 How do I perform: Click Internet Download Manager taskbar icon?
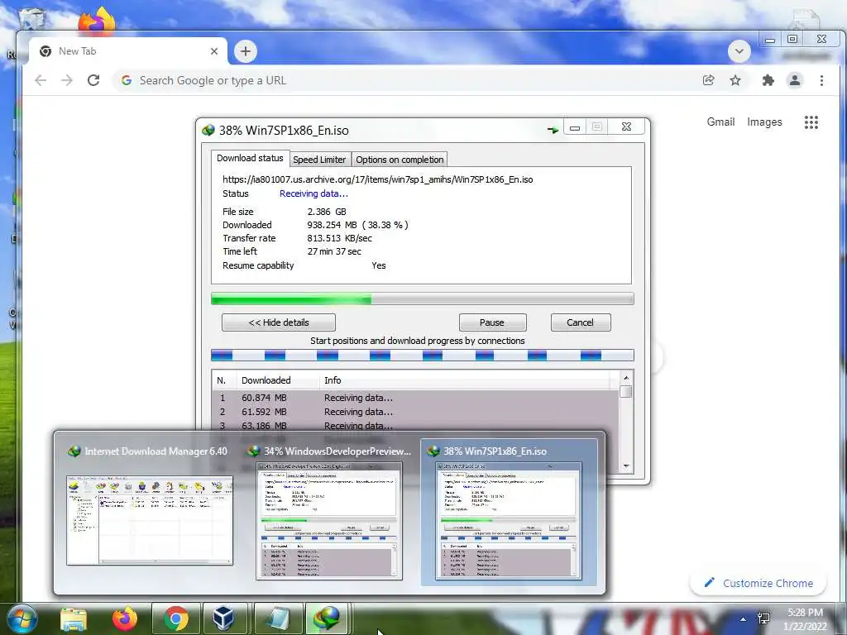coord(327,618)
